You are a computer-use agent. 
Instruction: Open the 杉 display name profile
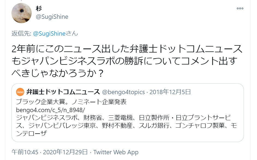pyautogui.click(x=39, y=8)
